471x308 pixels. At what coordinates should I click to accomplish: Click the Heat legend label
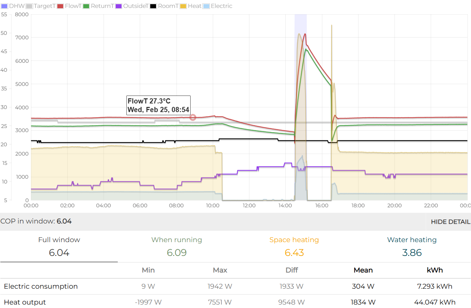pyautogui.click(x=194, y=6)
